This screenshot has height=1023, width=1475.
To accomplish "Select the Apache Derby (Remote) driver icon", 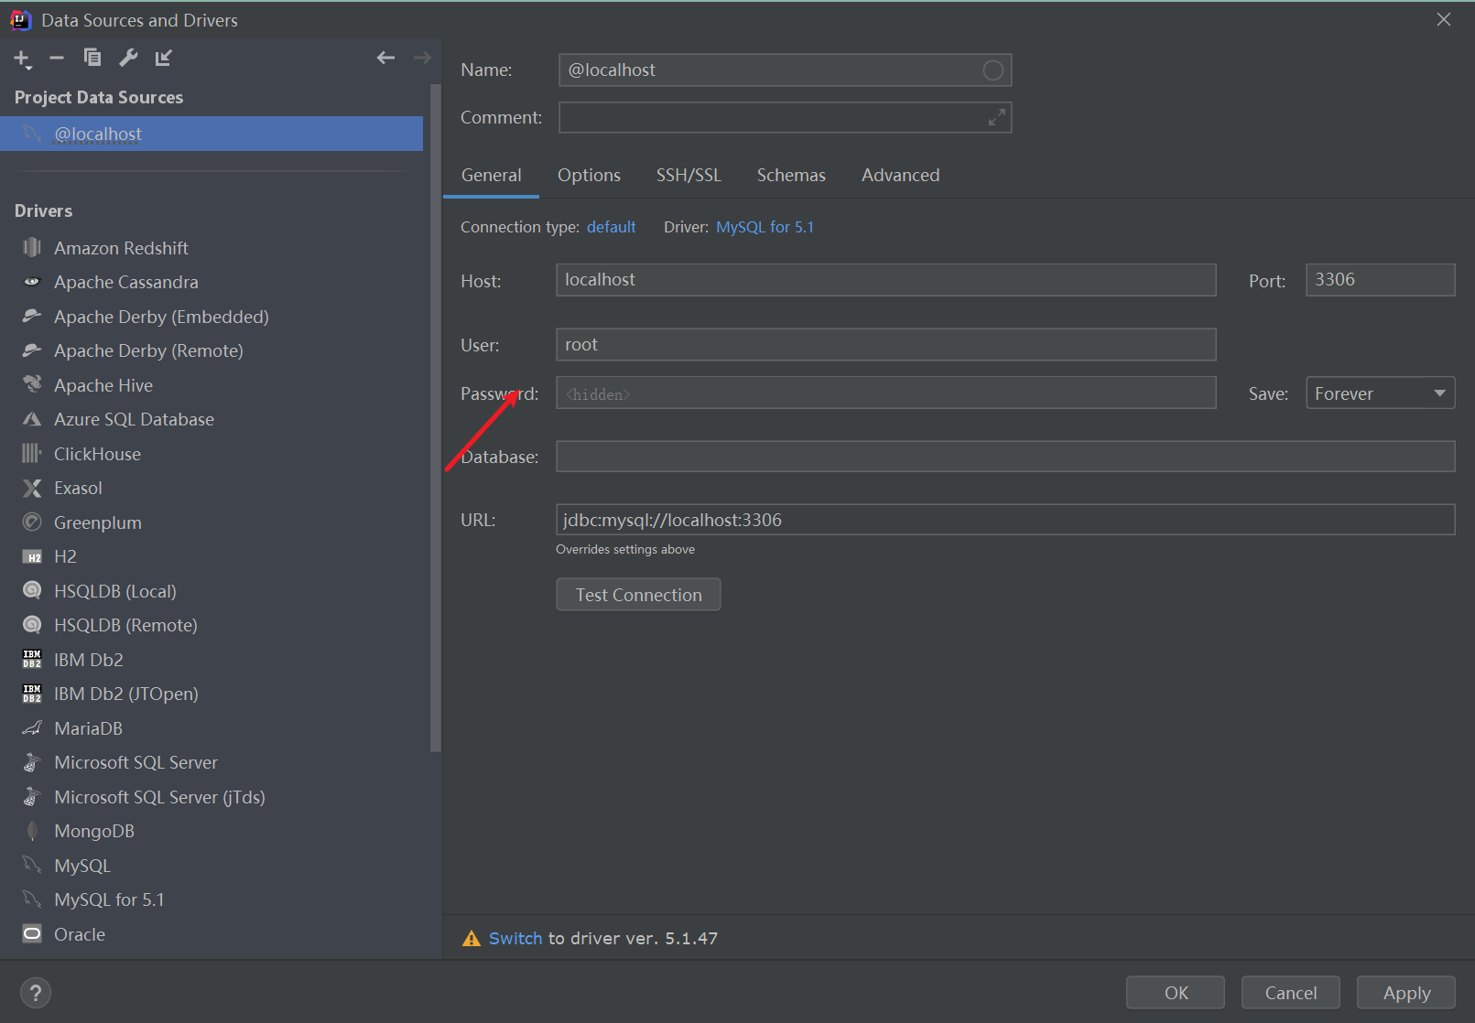I will pyautogui.click(x=32, y=350).
